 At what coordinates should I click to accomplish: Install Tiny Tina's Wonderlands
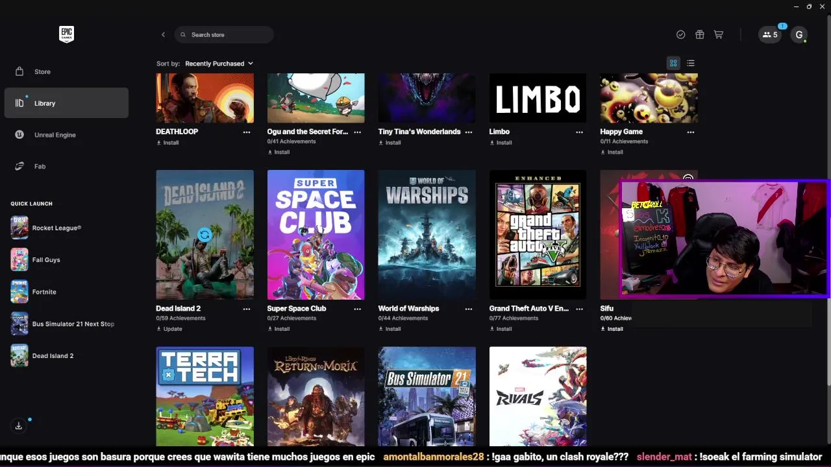[x=390, y=143]
